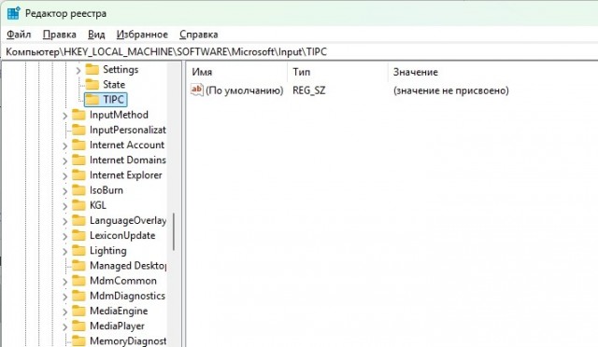This screenshot has height=347, width=598.
Task: Expand the MdmDiagnostics key
Action: 64,297
